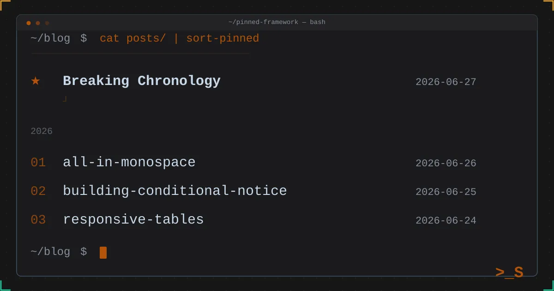The image size is (554, 291).
Task: Click the top ~/blog $ prompt
Action: click(x=59, y=39)
